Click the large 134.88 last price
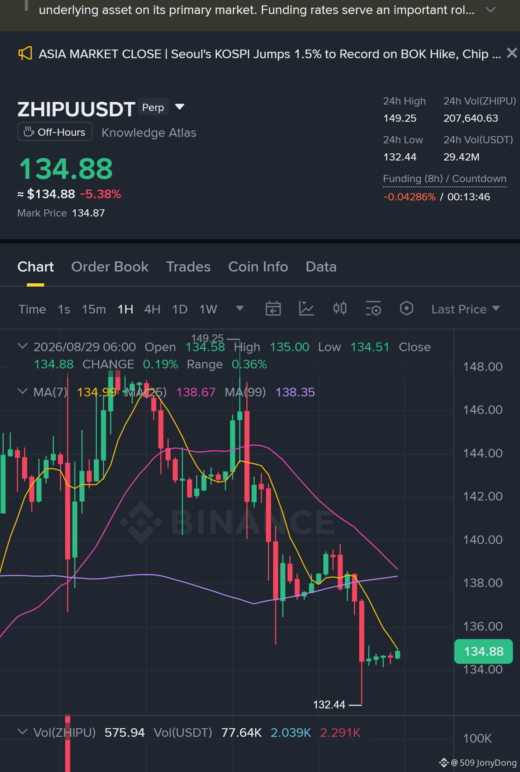This screenshot has height=772, width=520. coord(66,169)
